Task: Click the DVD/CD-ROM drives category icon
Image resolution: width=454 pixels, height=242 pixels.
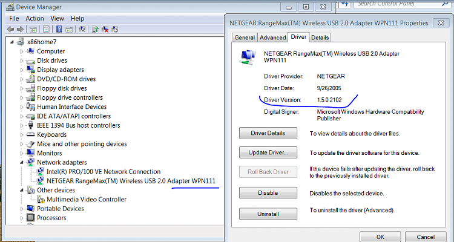Action: 30,79
